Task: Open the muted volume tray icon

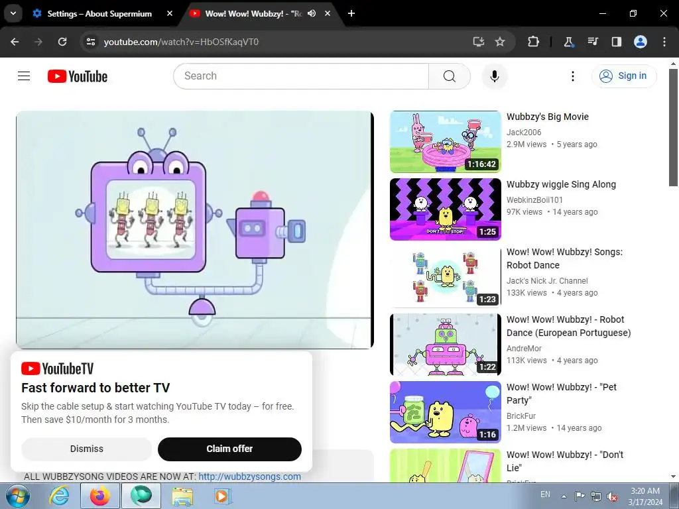Action: coord(612,496)
